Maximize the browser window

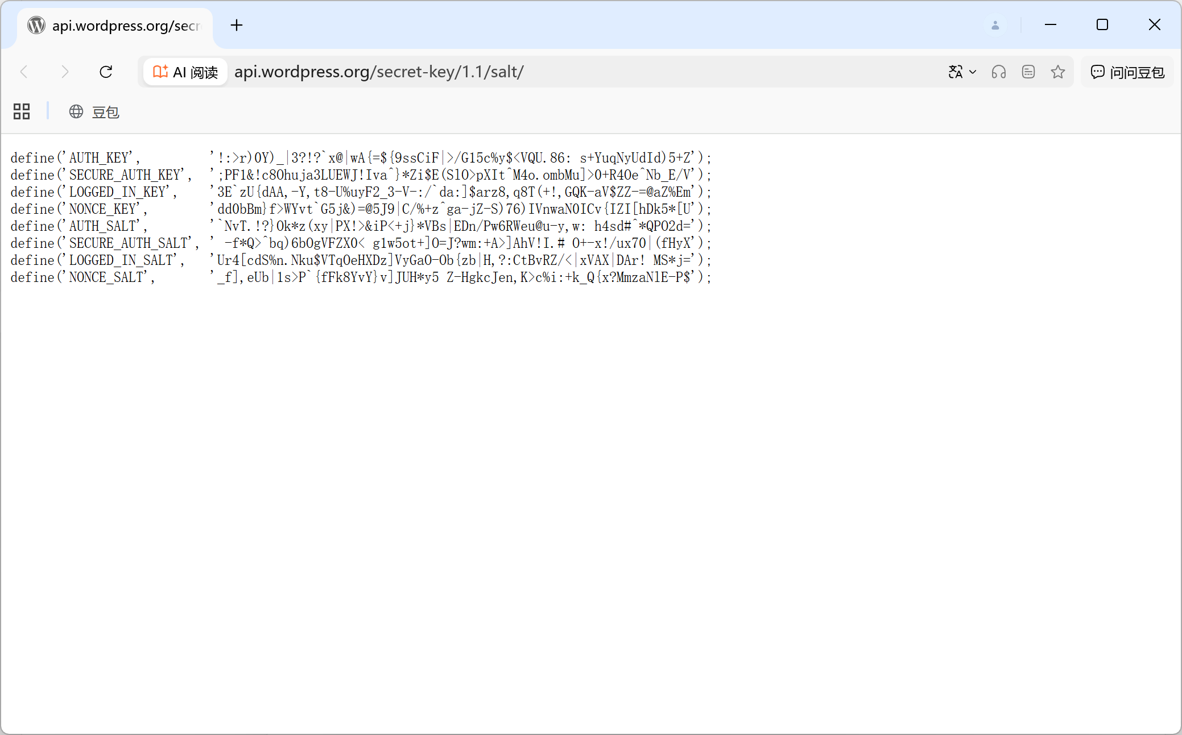click(x=1102, y=25)
